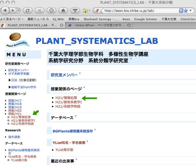
Task: Go to Home page button
Action: click(x=63, y=11)
